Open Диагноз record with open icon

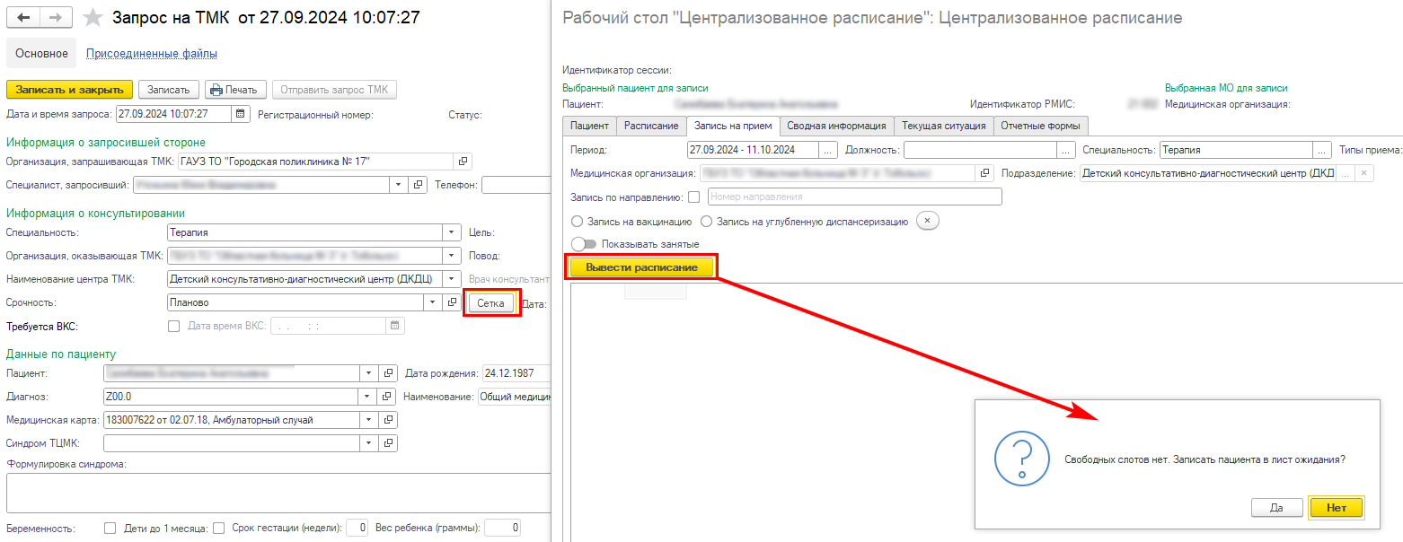click(388, 397)
